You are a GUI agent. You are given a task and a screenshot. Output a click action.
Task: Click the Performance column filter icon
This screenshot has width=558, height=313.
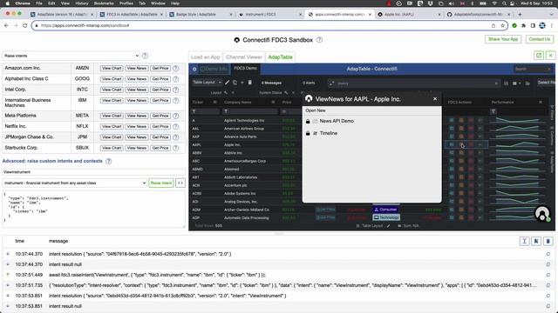point(493,111)
